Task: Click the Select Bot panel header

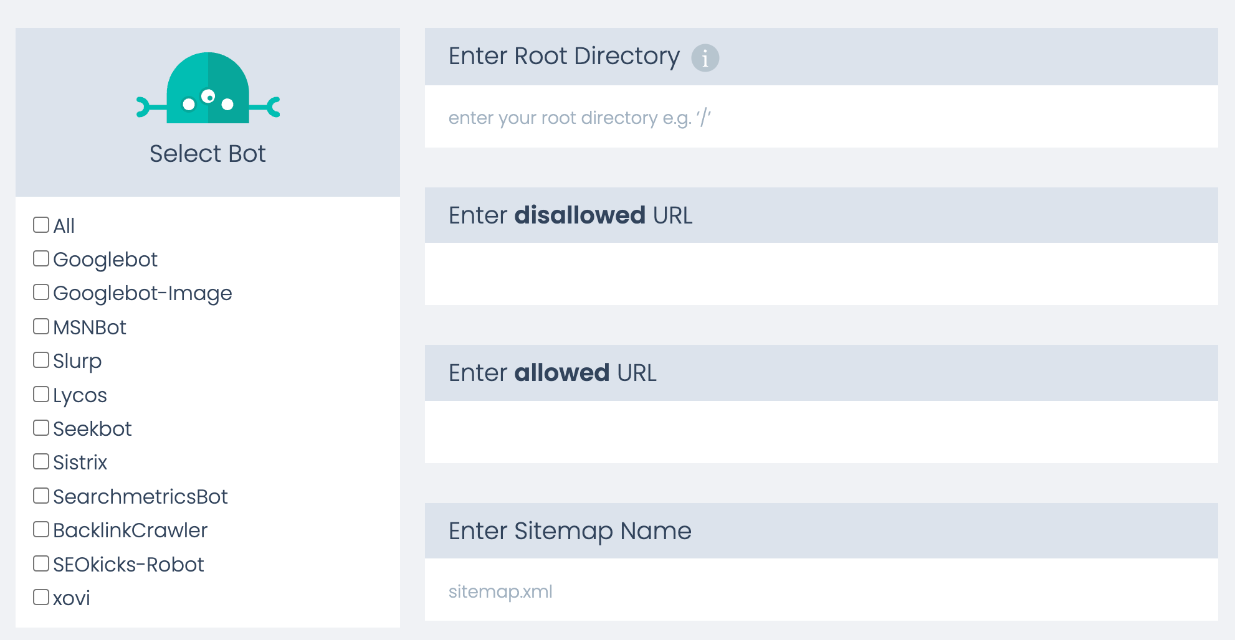Action: click(207, 153)
